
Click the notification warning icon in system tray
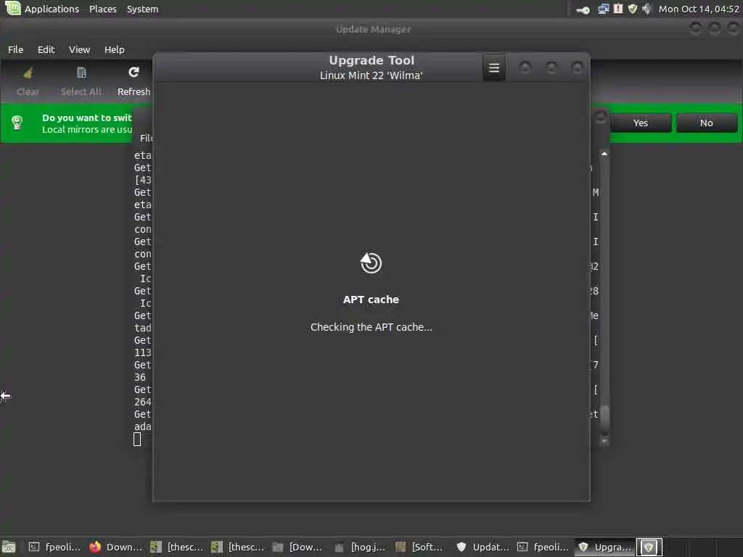[x=618, y=9]
